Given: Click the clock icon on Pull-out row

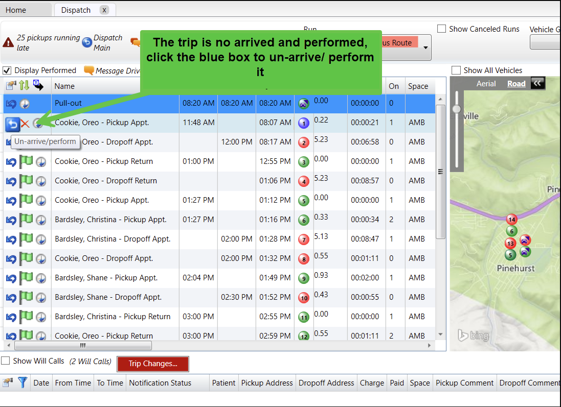Looking at the screenshot, I should [25, 104].
